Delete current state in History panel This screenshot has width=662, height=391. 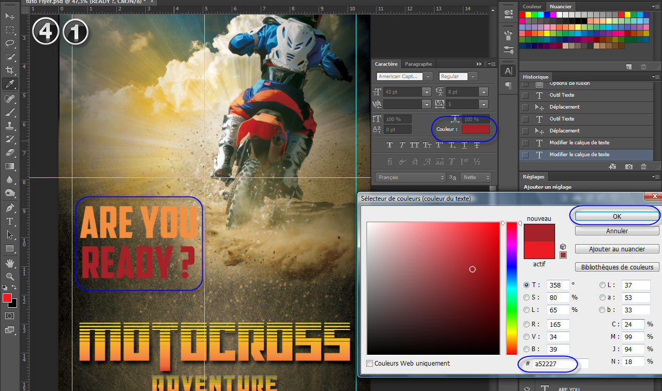[643, 167]
